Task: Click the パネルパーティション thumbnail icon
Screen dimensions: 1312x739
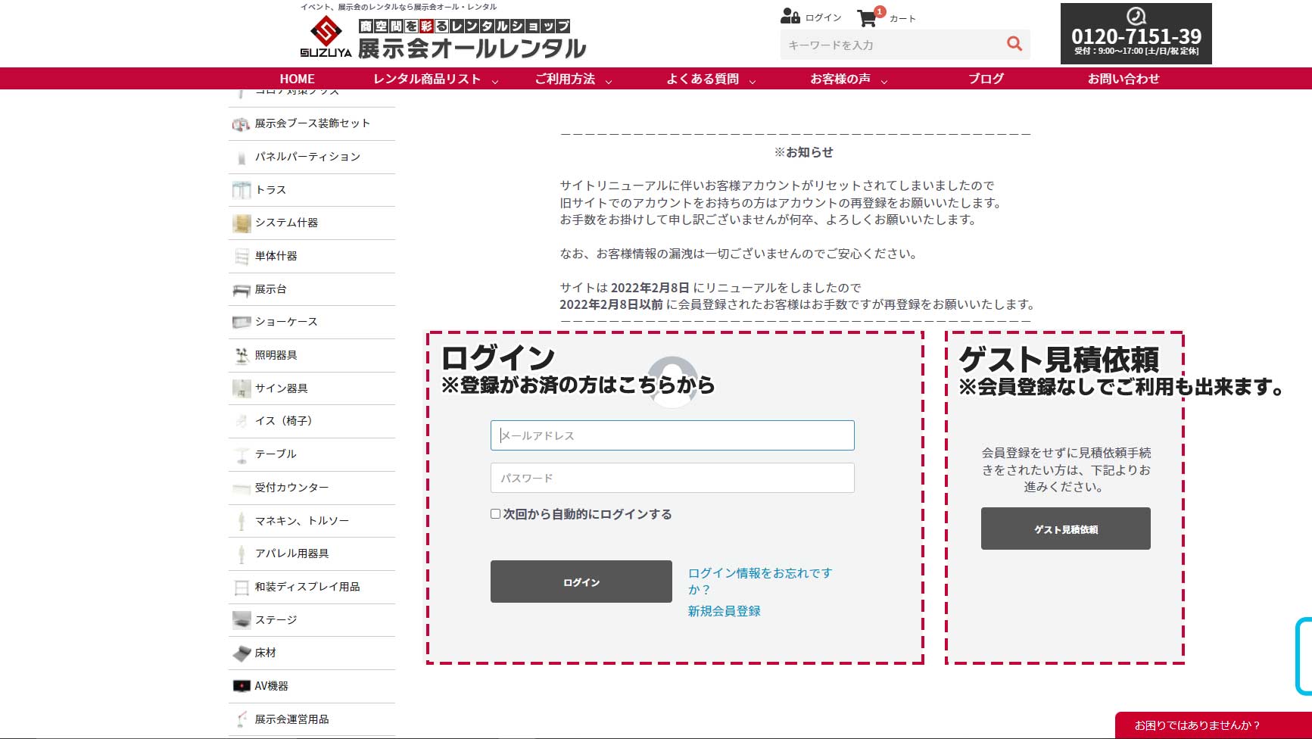Action: pyautogui.click(x=241, y=157)
